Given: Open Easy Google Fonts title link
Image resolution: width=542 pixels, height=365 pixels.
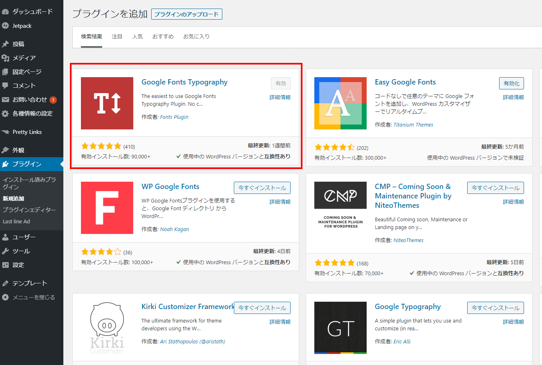Looking at the screenshot, I should tap(405, 82).
